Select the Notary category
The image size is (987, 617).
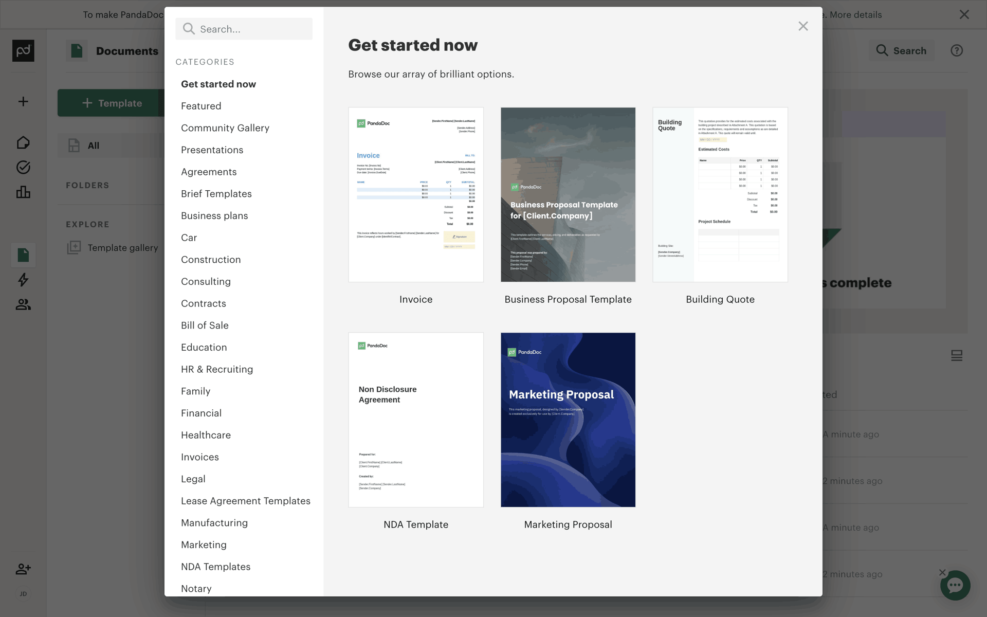click(196, 588)
